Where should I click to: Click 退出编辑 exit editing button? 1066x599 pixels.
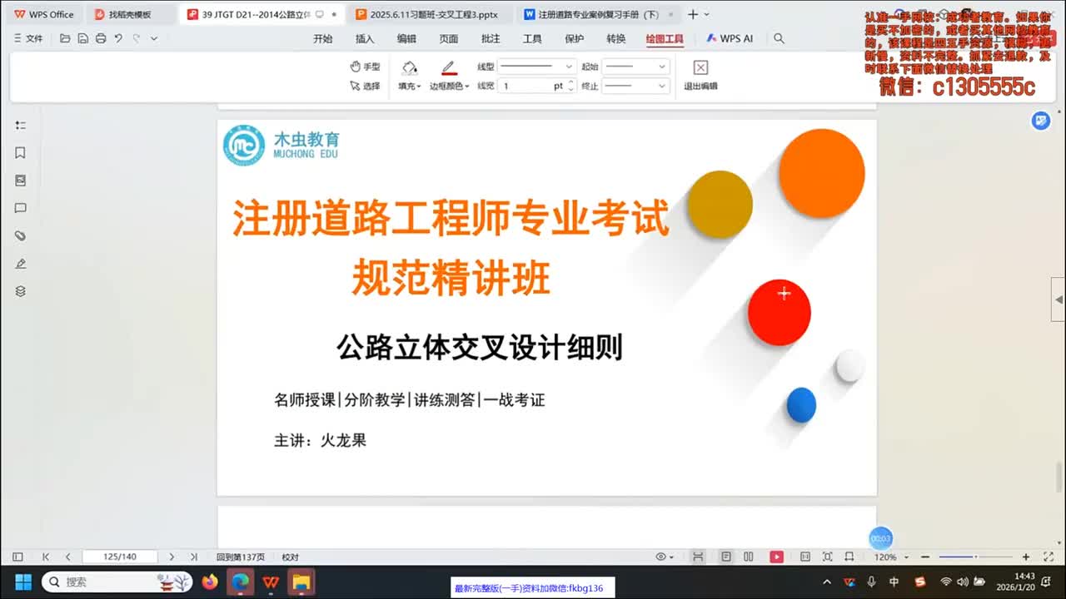(x=700, y=75)
